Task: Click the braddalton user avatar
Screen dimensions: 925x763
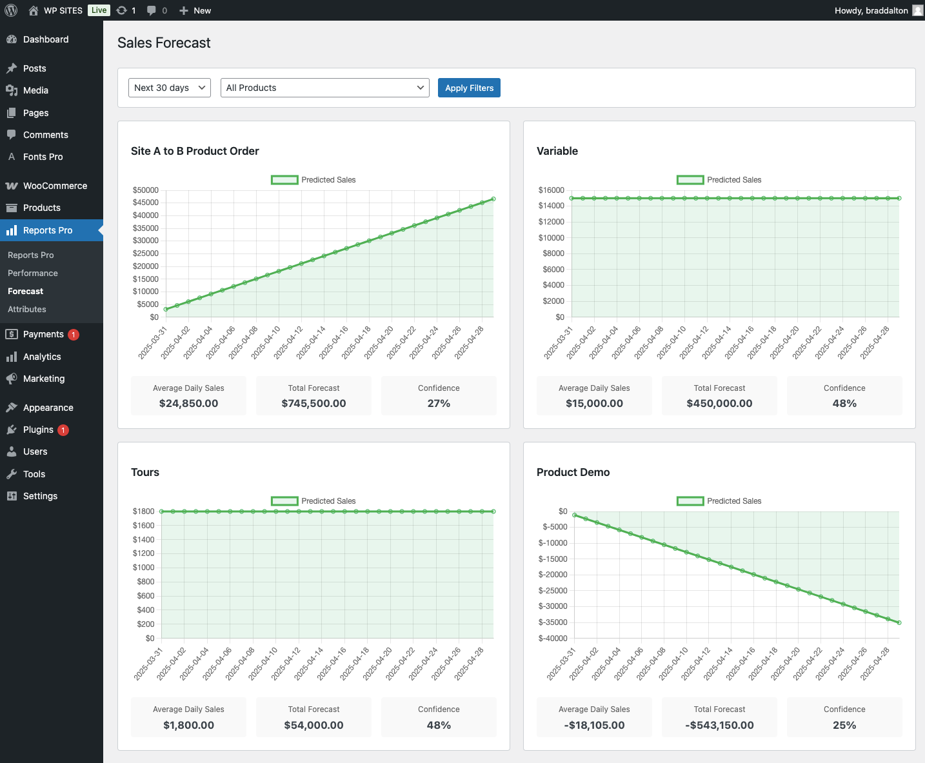Action: click(917, 10)
